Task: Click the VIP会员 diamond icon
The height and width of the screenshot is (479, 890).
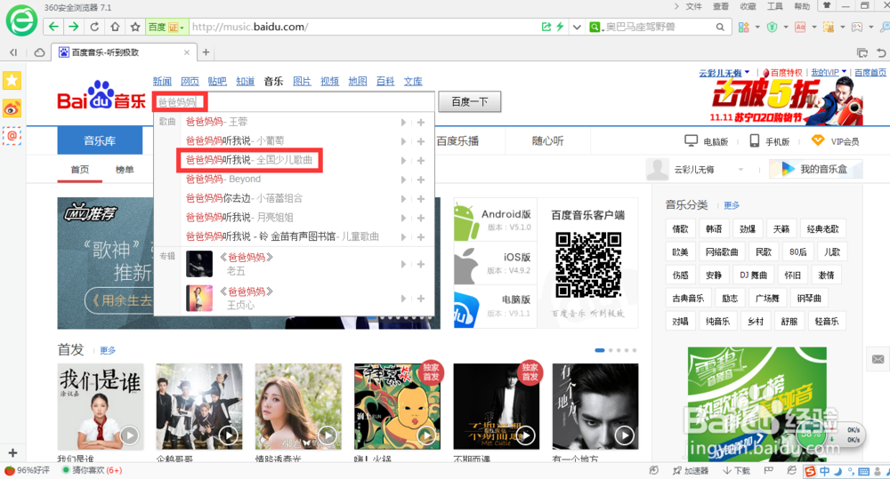Action: pyautogui.click(x=817, y=140)
